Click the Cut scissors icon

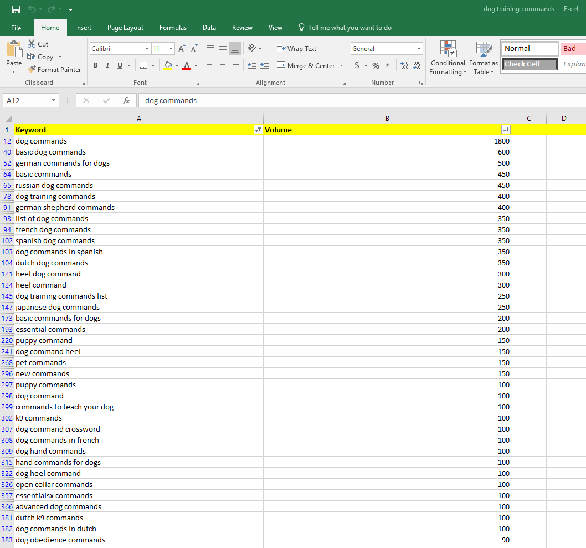[32, 44]
